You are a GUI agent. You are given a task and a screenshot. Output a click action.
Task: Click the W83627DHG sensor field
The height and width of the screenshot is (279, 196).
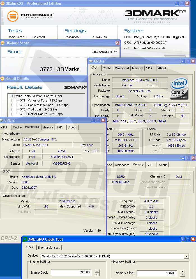tap(62, 163)
